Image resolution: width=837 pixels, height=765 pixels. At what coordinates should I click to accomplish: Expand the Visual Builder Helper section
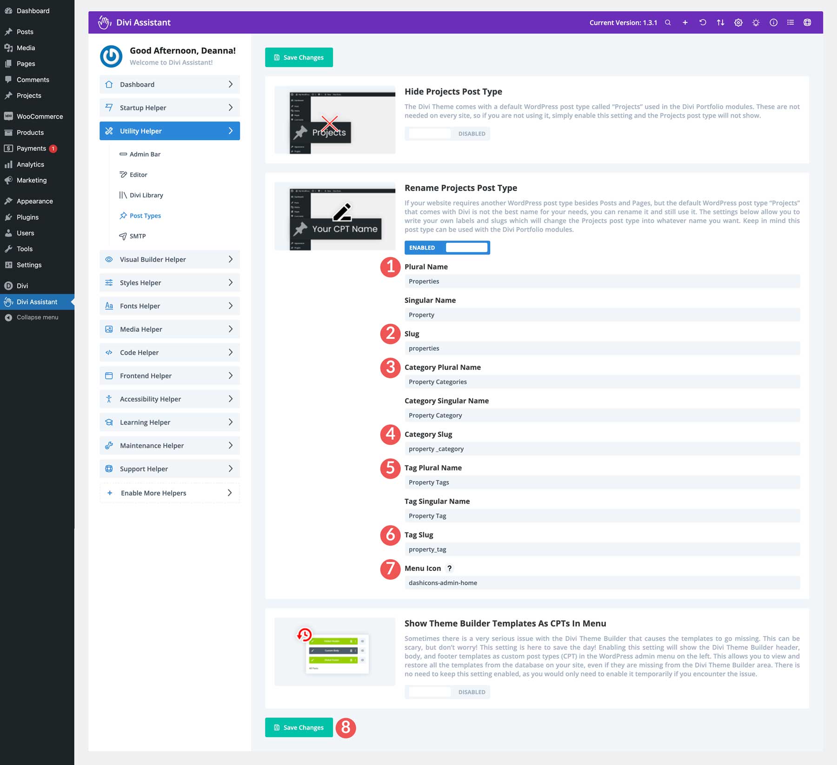169,259
